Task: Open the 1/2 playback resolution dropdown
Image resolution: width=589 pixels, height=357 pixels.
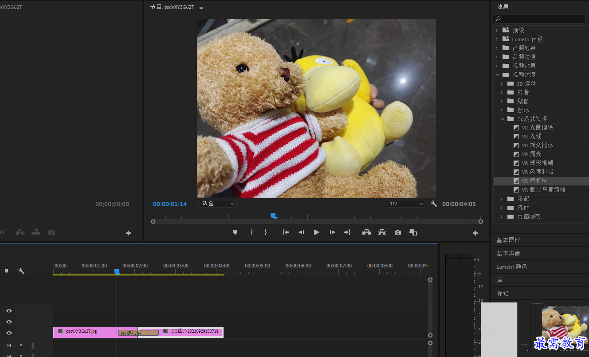Action: (406, 204)
